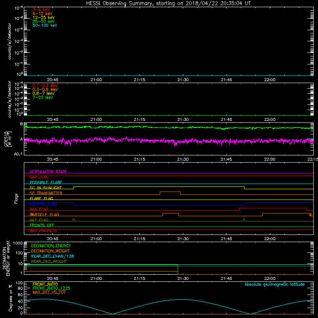Click 20:45 label under the decimation plot

point(53,279)
